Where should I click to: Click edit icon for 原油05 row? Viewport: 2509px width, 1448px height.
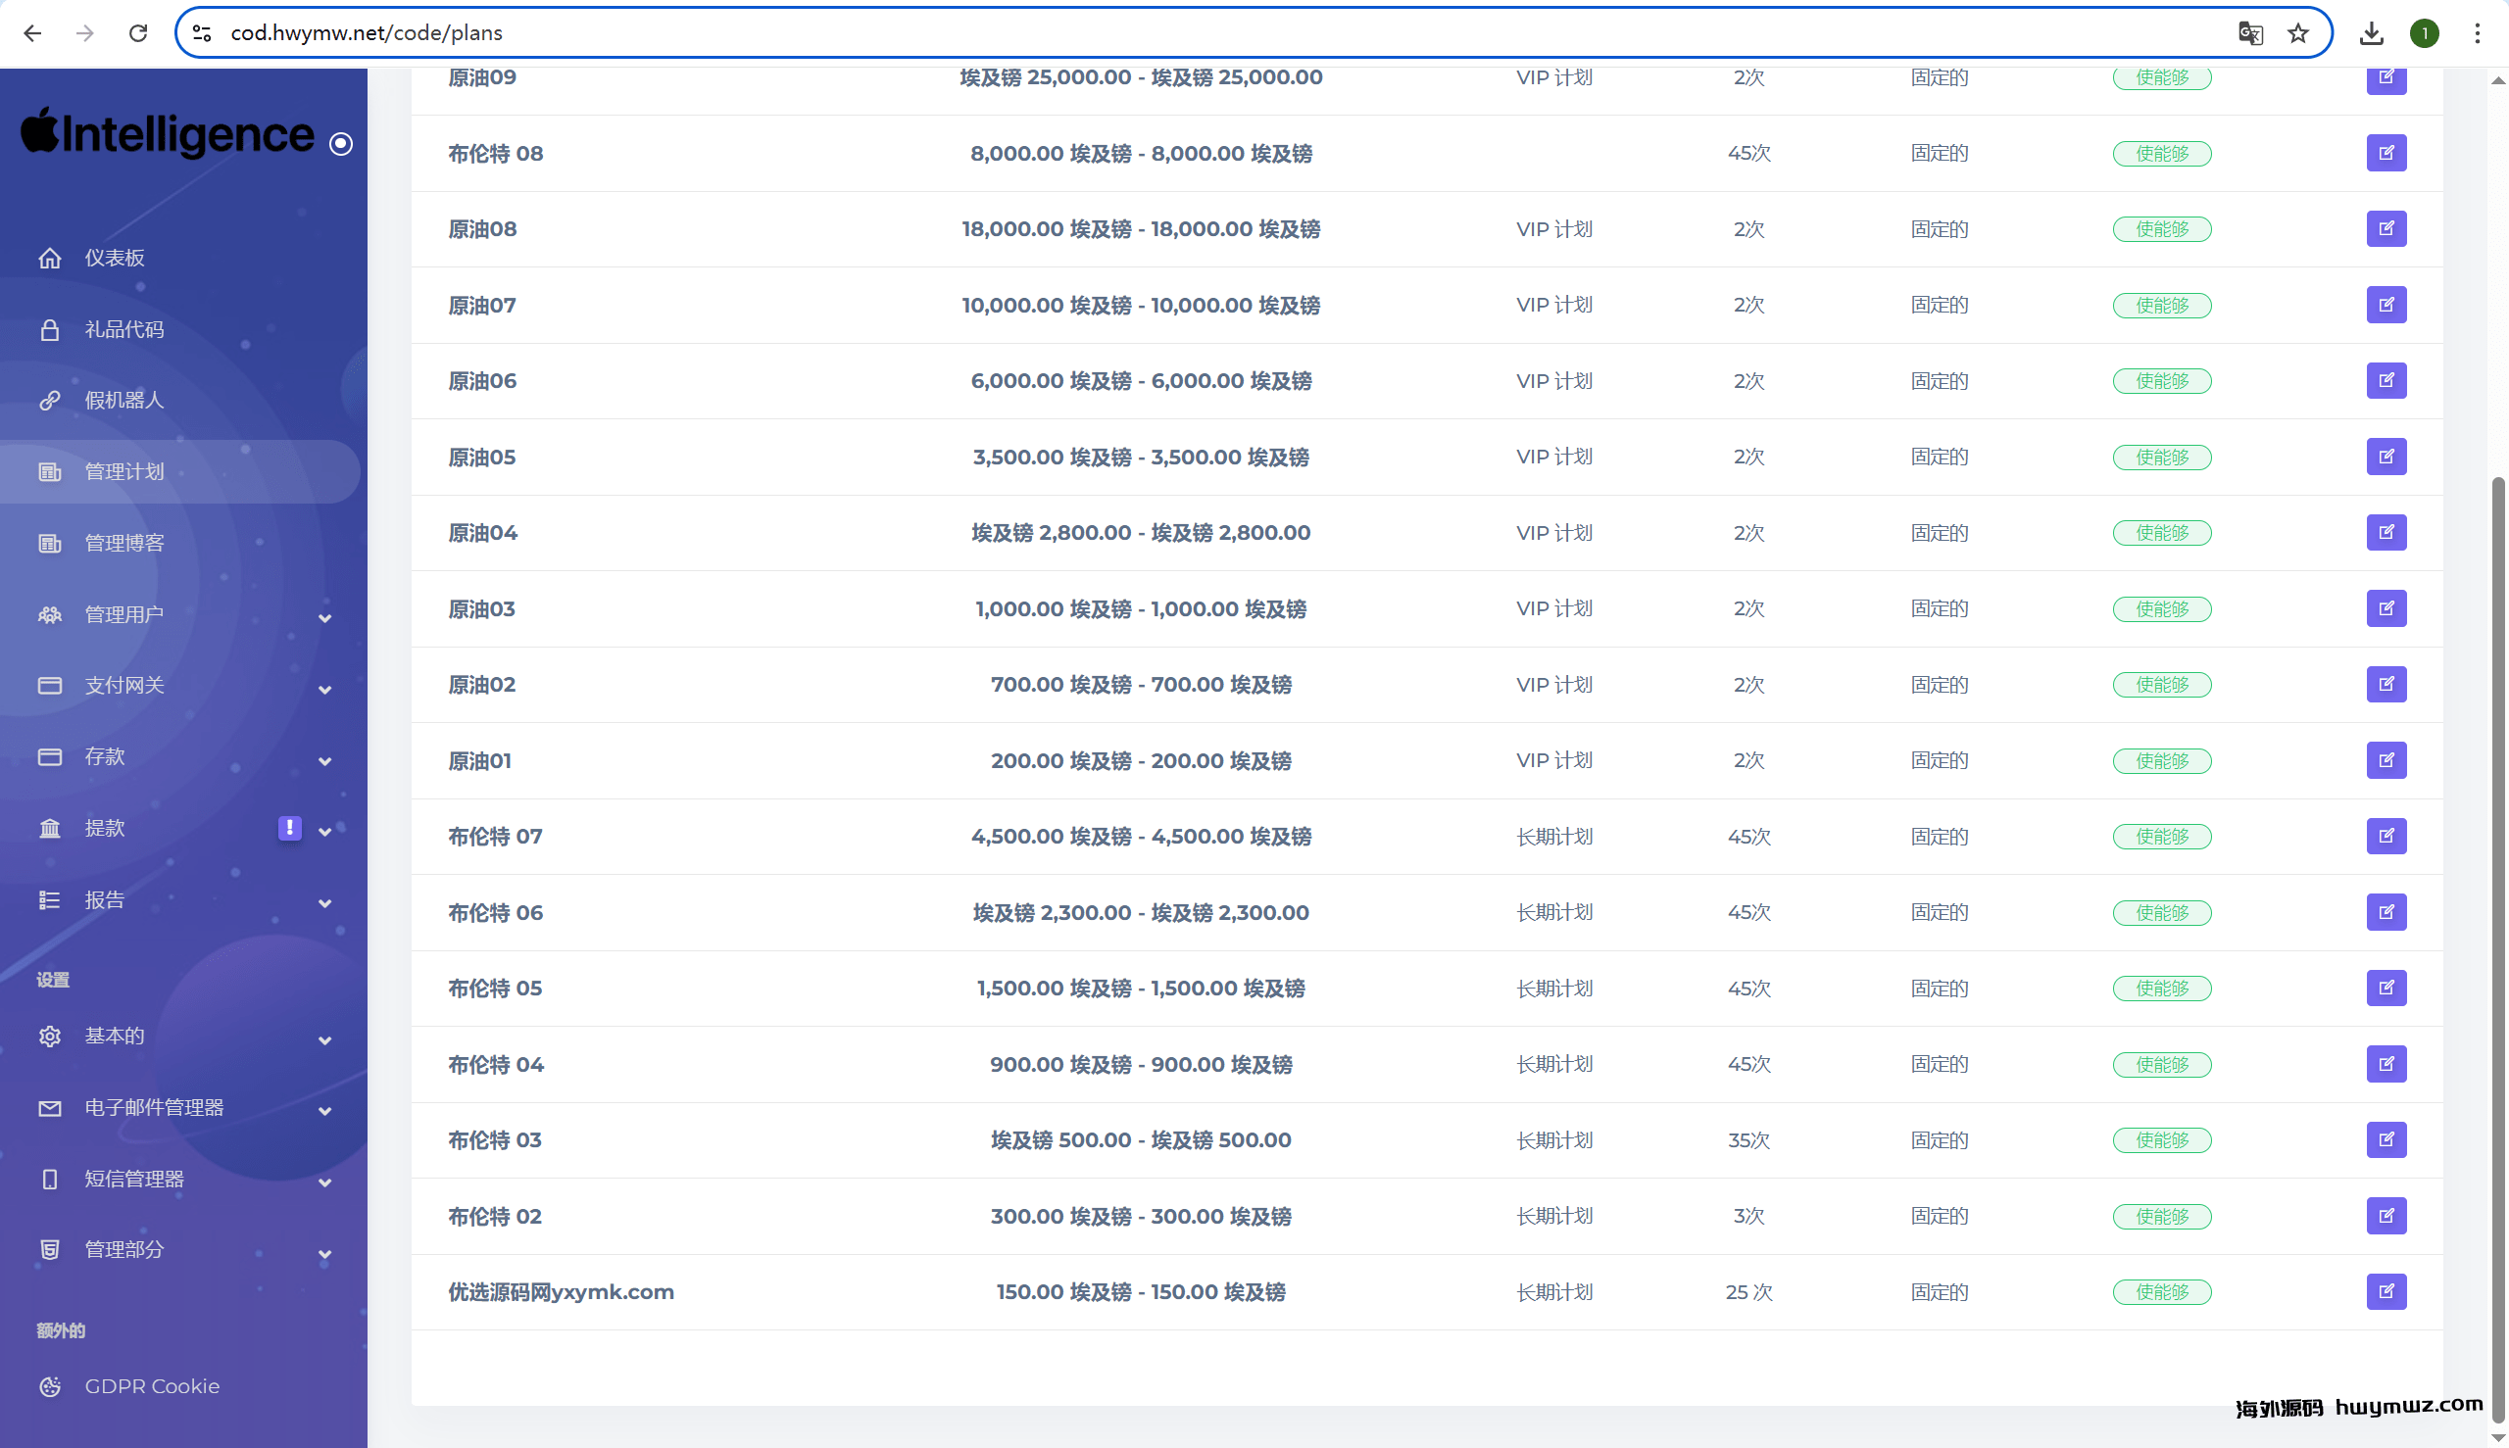2386,457
